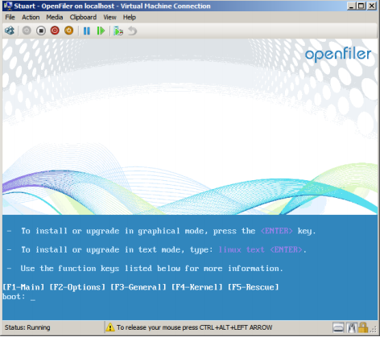Image resolution: width=380 pixels, height=337 pixels.
Task: Take a snapshot of the VM
Action: tap(118, 31)
